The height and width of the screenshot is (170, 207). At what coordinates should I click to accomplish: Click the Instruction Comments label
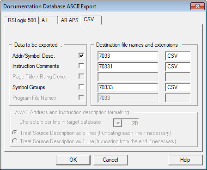click(x=36, y=66)
